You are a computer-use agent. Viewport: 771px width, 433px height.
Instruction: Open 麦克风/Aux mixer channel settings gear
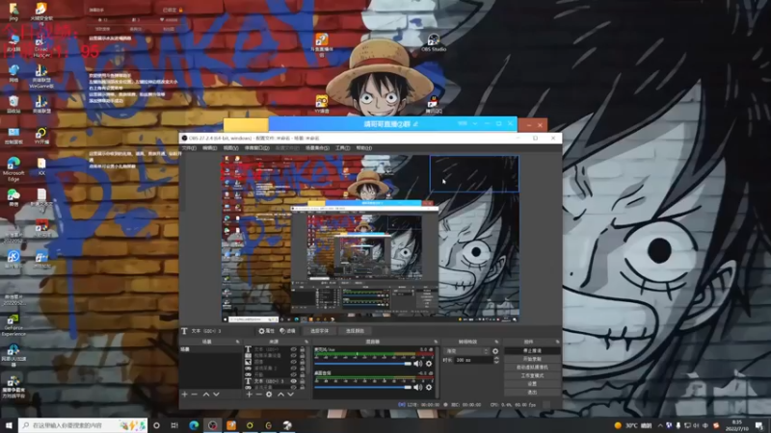(x=429, y=364)
